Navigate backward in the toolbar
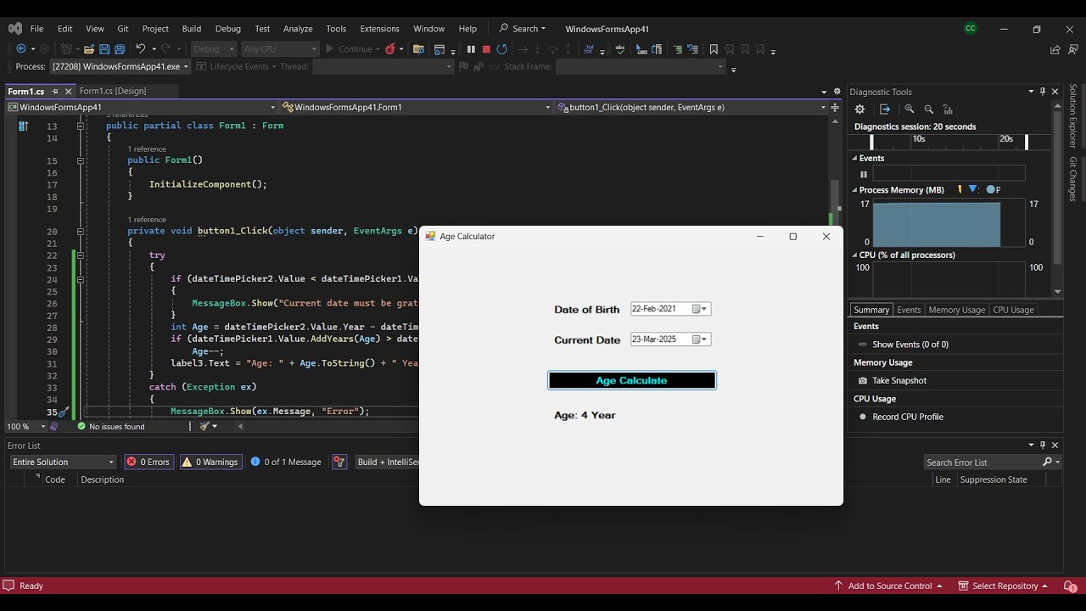 point(21,49)
